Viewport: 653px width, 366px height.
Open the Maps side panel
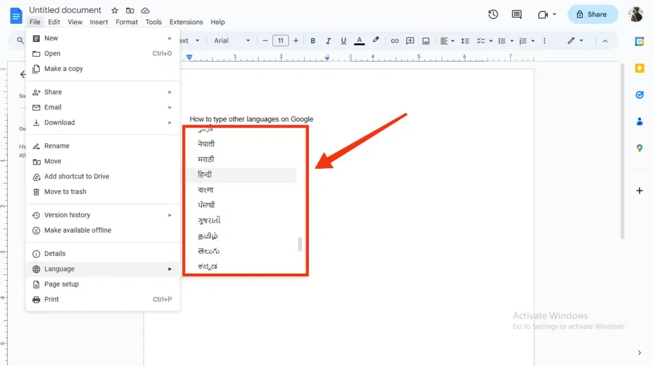pos(639,148)
